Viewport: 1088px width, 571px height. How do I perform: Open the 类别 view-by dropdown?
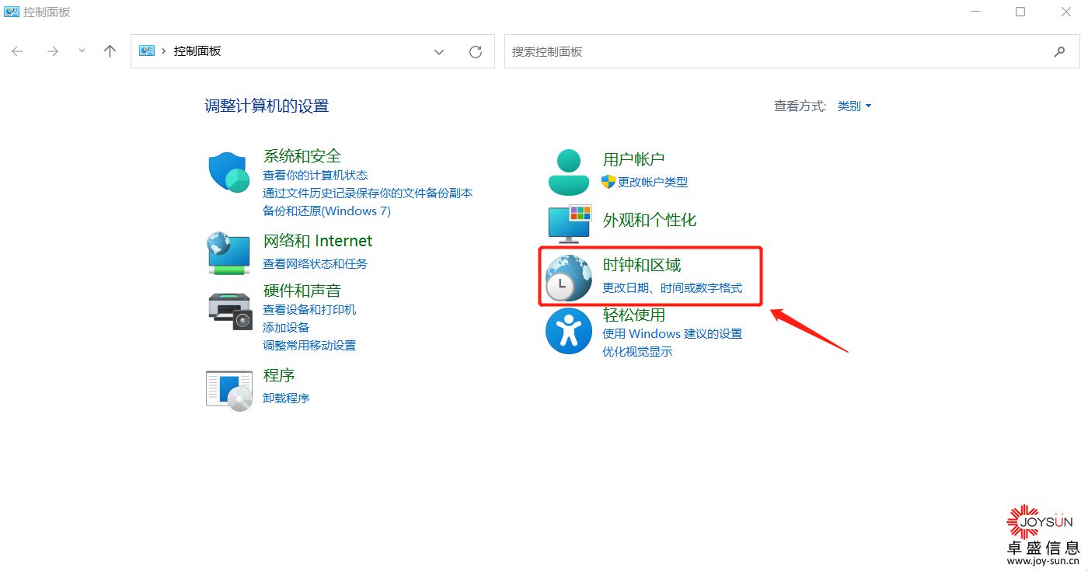854,106
